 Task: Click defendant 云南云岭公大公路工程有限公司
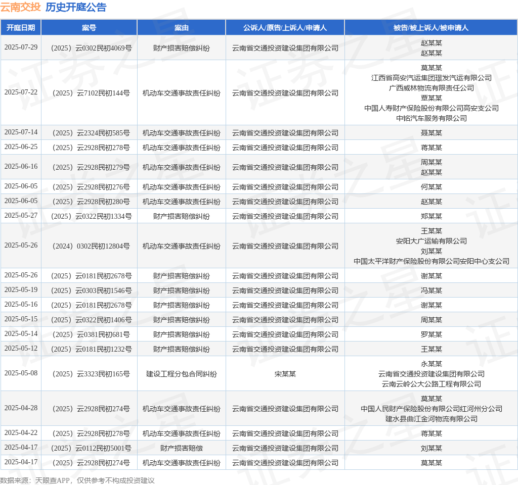pos(431,384)
